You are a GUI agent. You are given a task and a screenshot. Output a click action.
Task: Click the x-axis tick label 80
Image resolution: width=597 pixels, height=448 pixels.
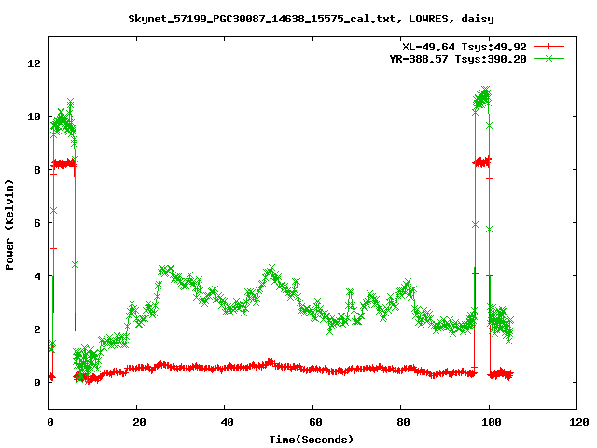pyautogui.click(x=403, y=422)
